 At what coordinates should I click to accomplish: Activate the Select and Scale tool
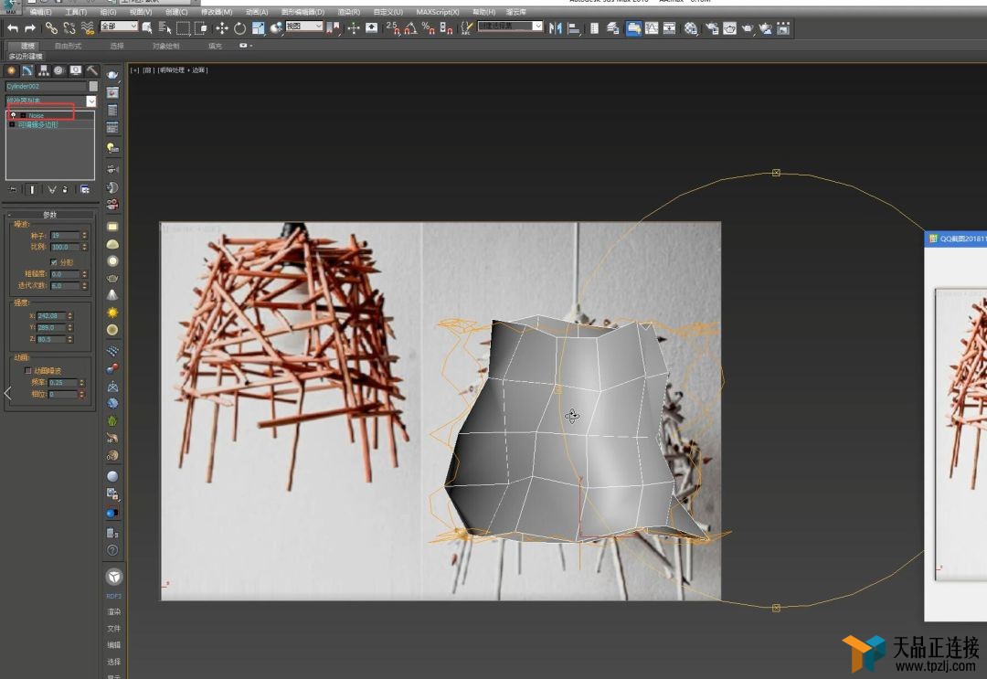(258, 27)
